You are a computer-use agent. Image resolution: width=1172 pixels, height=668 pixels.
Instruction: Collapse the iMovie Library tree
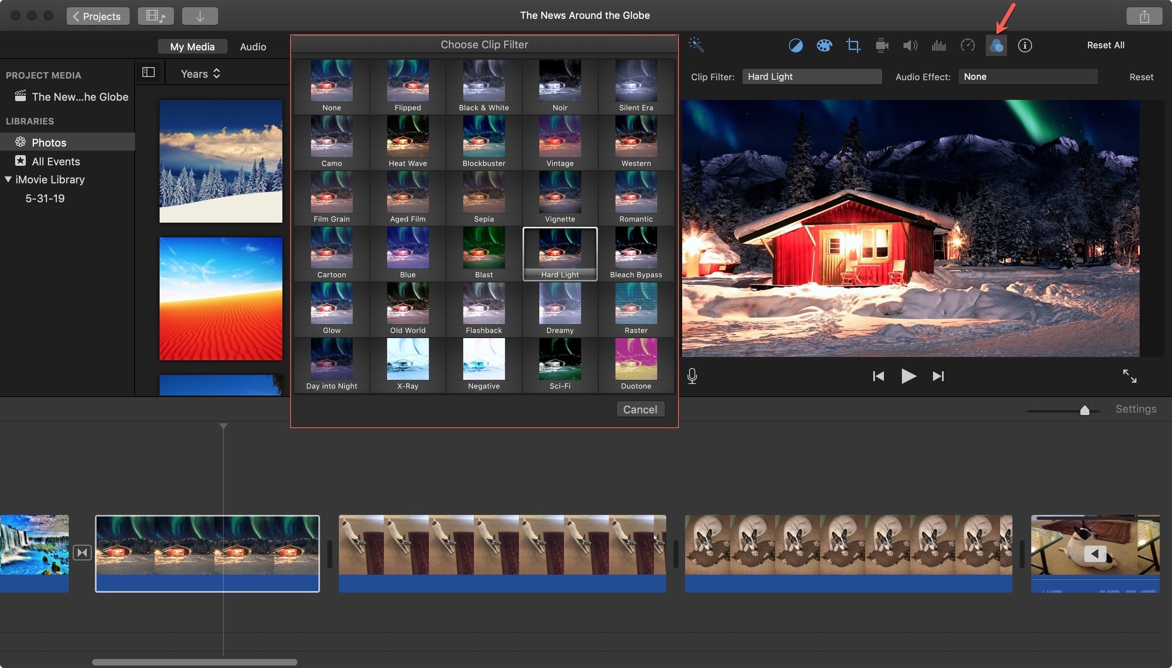8,179
